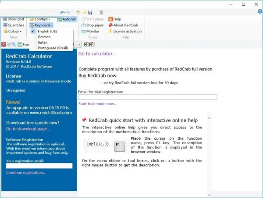
Task: Click the Email for trial registration field
Action: click(x=147, y=97)
